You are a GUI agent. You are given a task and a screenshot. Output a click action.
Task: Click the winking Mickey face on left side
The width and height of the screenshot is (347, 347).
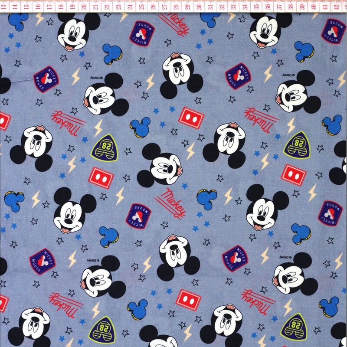[x=37, y=141]
